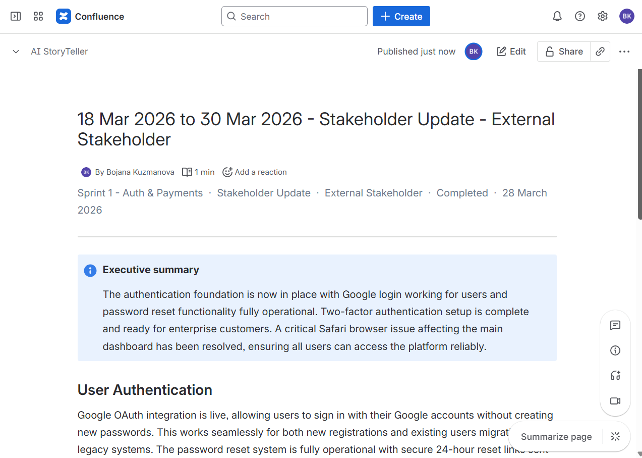Open comments panel icon
Image resolution: width=642 pixels, height=458 pixels.
click(x=615, y=325)
